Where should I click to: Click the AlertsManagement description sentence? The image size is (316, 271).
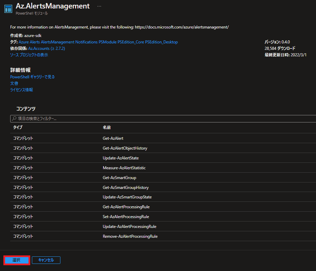click(119, 27)
